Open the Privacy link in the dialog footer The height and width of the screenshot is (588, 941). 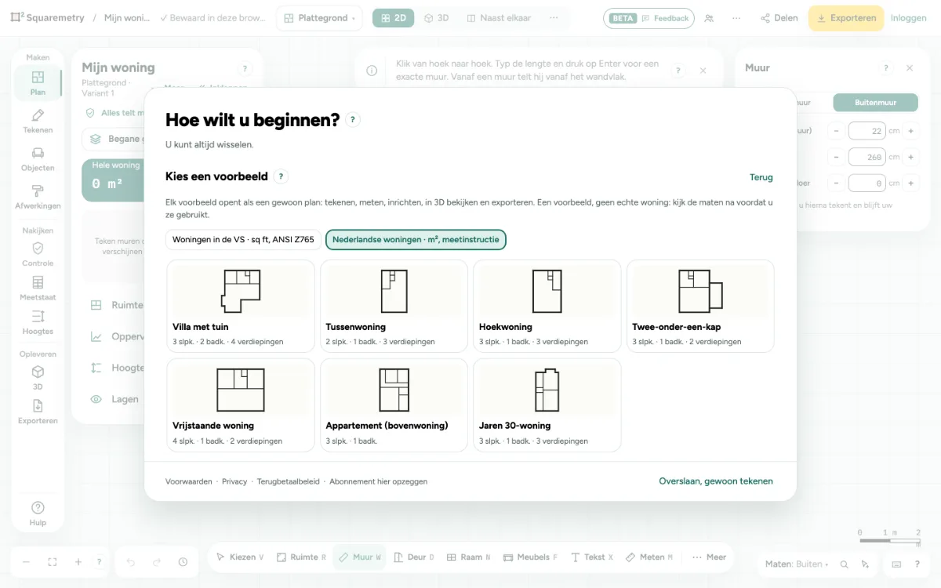(234, 481)
